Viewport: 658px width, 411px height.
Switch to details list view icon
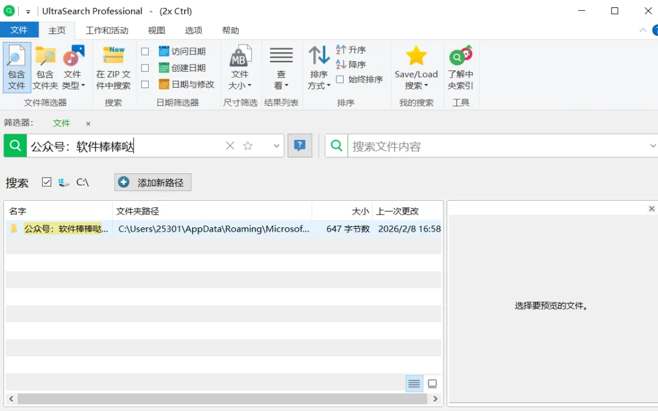(414, 384)
